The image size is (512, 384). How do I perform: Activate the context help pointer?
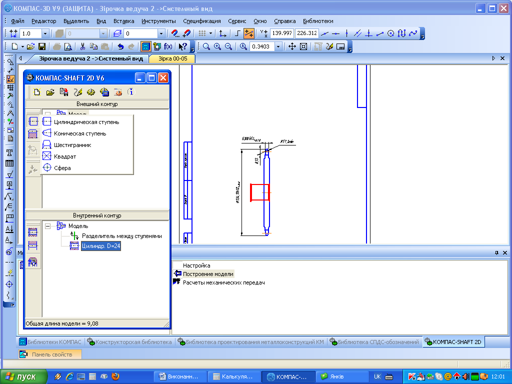(x=183, y=46)
